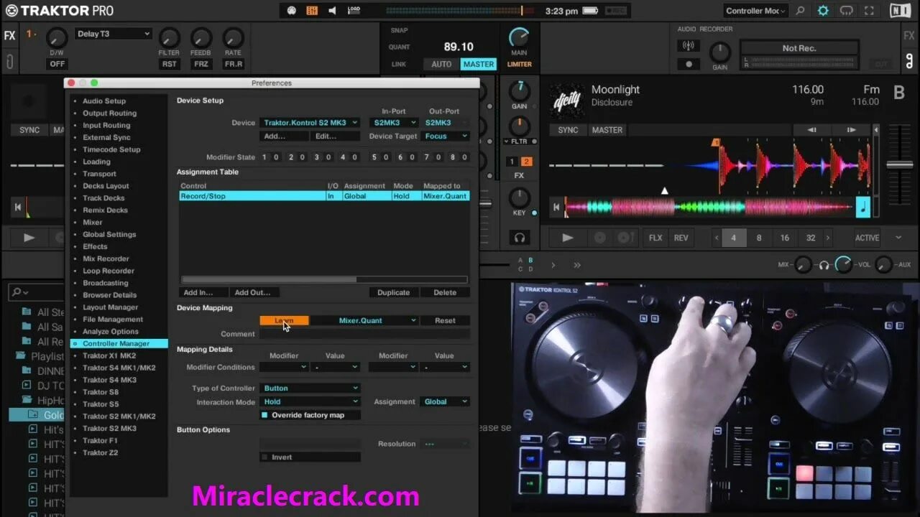
Task: Toggle SYNC on deck B
Action: (568, 130)
